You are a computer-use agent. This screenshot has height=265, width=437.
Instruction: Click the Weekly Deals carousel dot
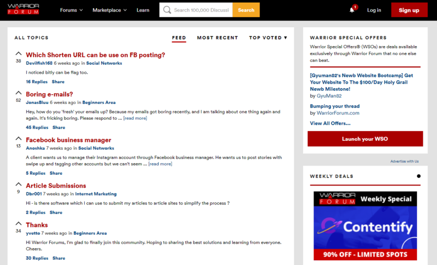[x=419, y=176]
